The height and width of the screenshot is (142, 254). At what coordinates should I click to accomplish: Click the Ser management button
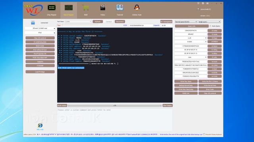(166, 22)
